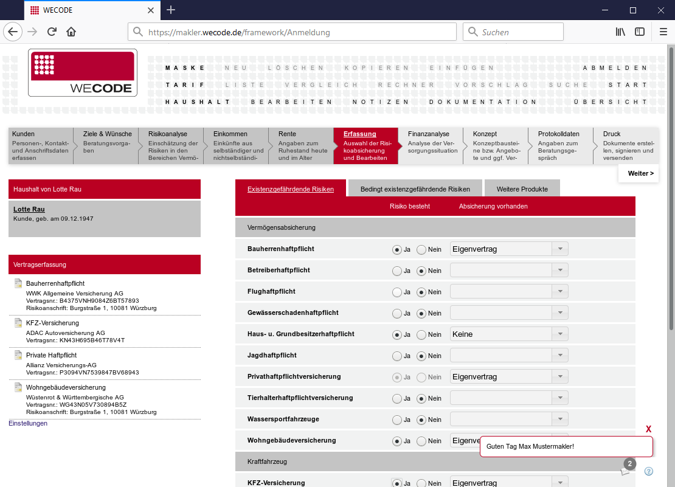675x487 pixels.
Task: Open the Einstellungen link
Action: coord(28,423)
